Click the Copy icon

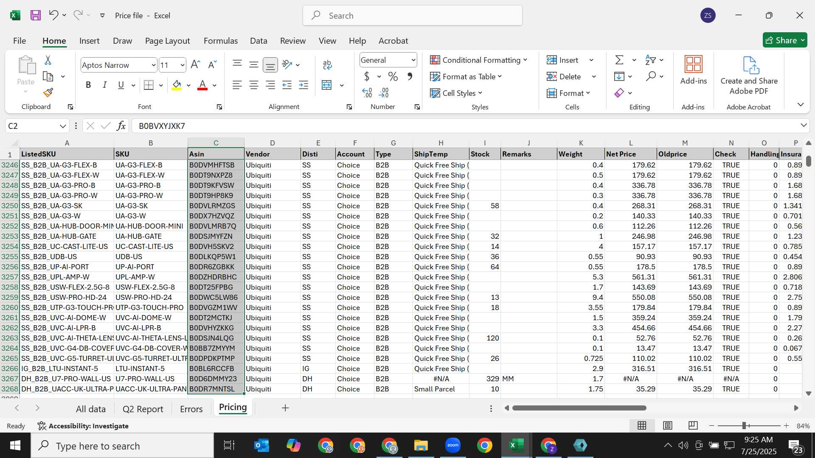point(48,77)
